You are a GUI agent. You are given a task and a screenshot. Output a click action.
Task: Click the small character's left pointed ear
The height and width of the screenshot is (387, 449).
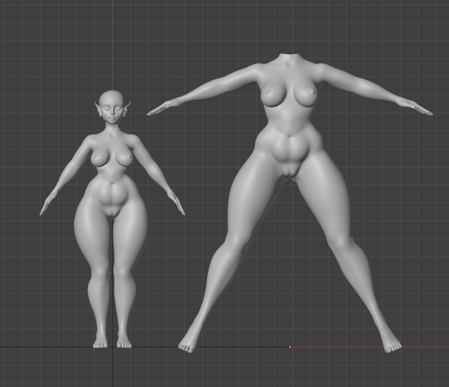click(99, 109)
